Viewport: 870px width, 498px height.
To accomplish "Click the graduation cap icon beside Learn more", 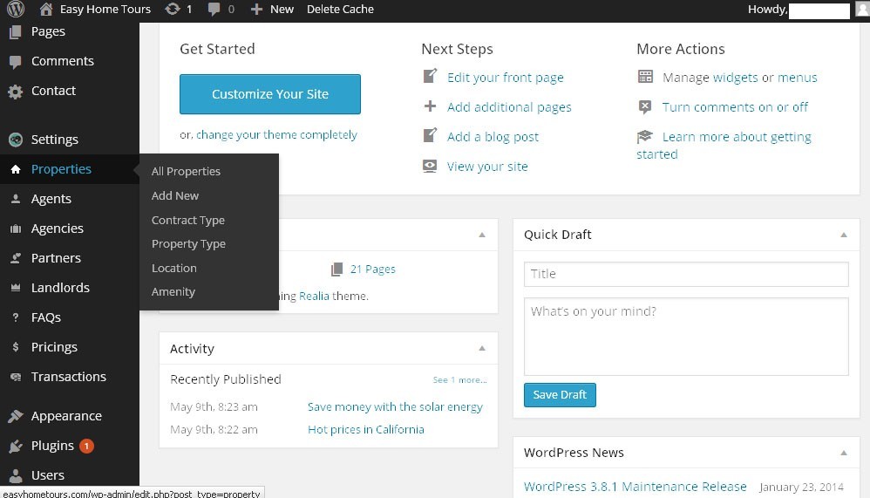I will (x=645, y=136).
